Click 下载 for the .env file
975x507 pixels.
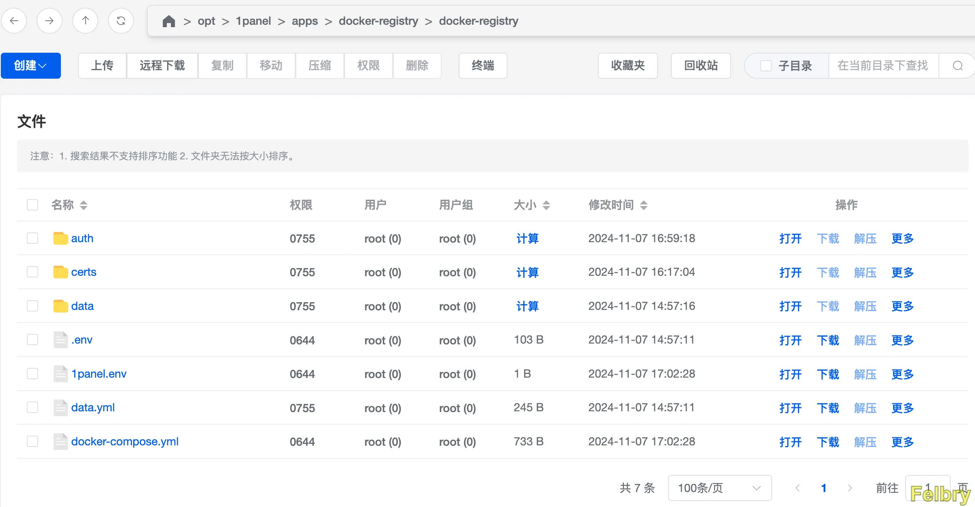point(828,340)
